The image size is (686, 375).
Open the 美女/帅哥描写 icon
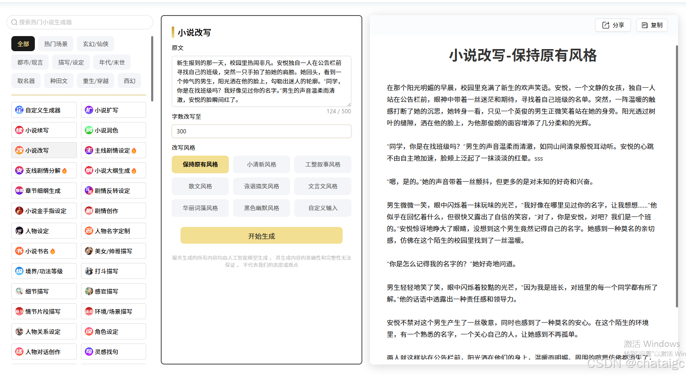pyautogui.click(x=89, y=251)
